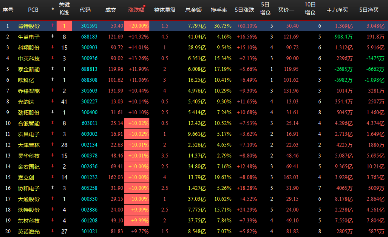Select stock name 科翔股份

(29, 48)
